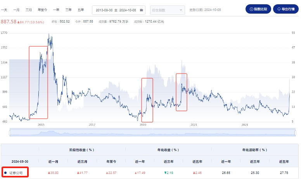The image size is (301, 179).
Task: Click the 41.77 近三月 return value
Action: [82, 173]
